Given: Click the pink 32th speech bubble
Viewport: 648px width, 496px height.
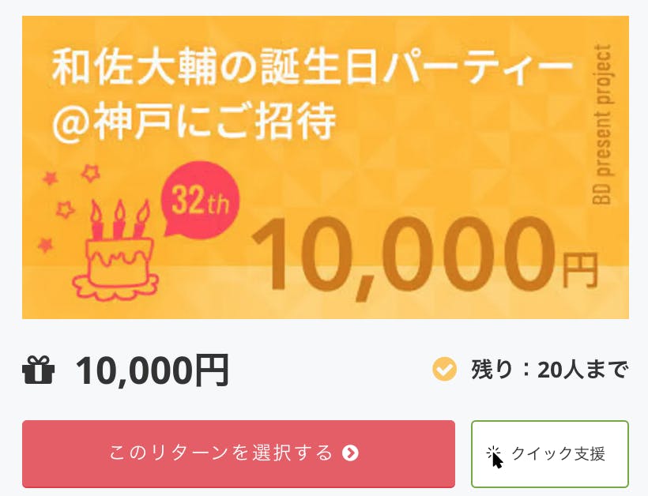Looking at the screenshot, I should point(199,203).
